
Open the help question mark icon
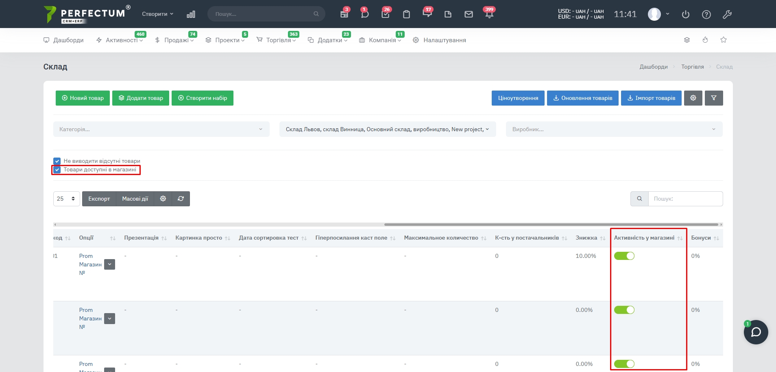point(706,15)
